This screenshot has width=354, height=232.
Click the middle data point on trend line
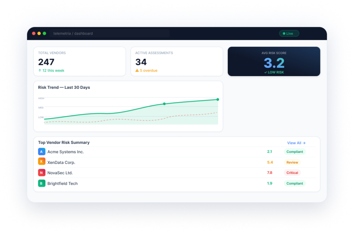click(x=164, y=104)
